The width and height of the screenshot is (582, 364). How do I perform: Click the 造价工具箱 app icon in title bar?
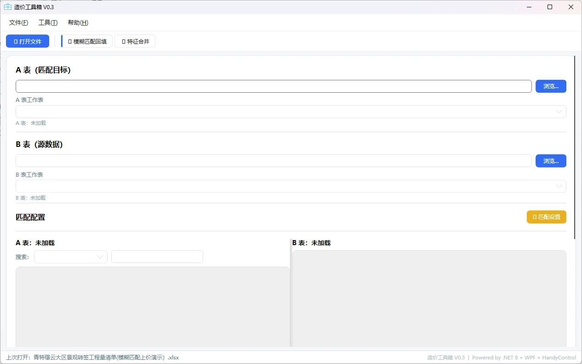coord(8,7)
